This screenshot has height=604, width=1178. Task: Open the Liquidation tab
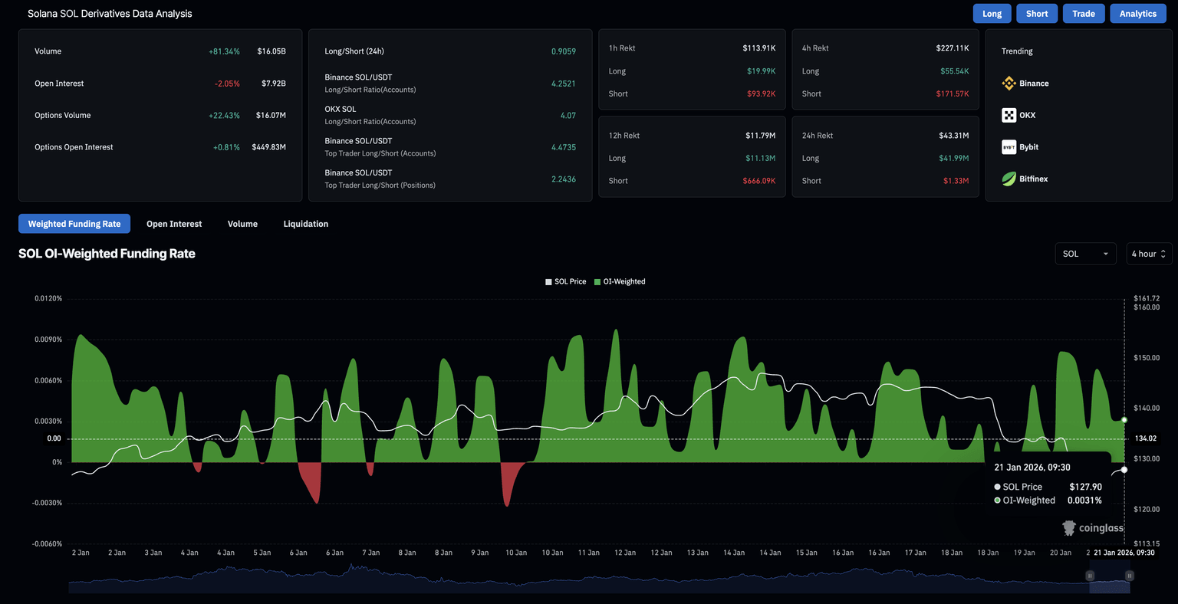click(x=305, y=224)
